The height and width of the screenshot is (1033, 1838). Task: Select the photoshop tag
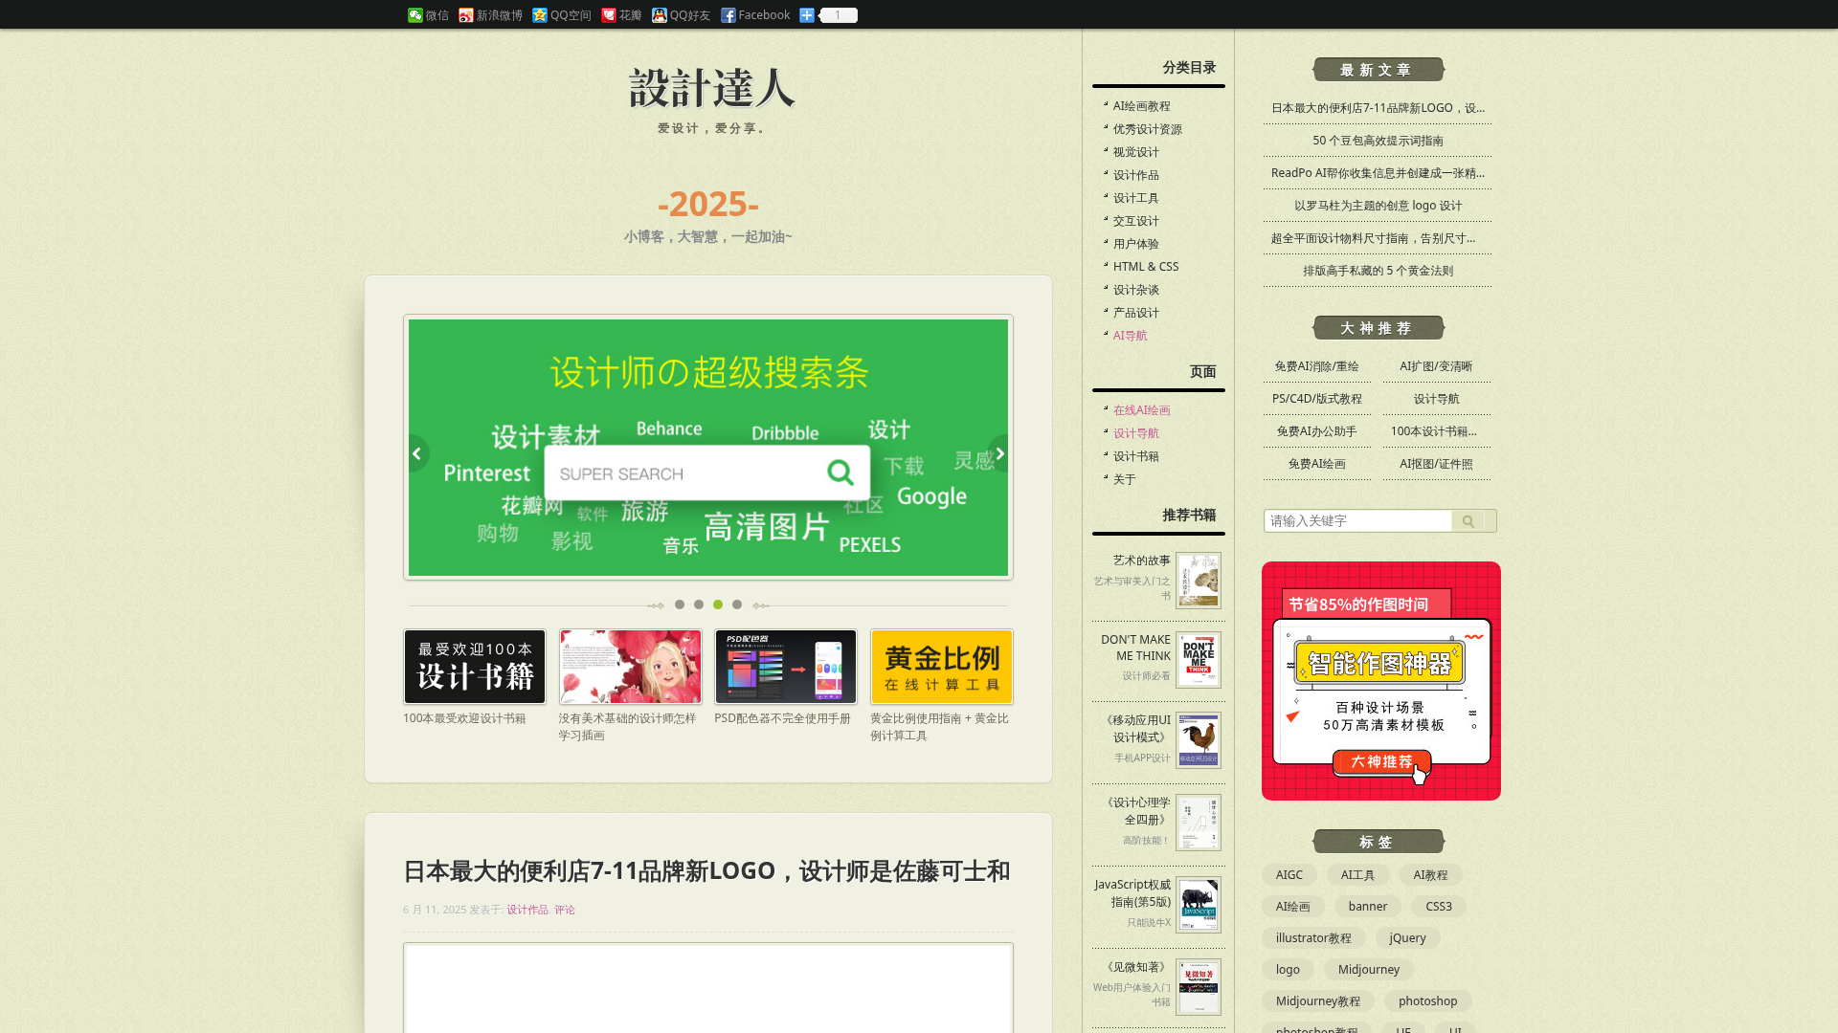coord(1427,1001)
